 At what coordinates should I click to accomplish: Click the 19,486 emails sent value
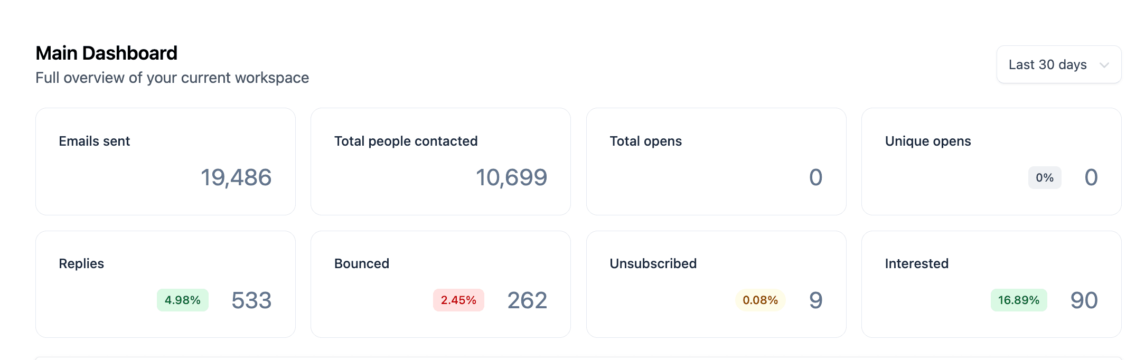pos(236,178)
